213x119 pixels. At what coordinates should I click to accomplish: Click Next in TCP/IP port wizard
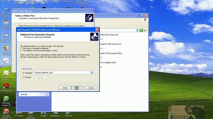coord(77,88)
